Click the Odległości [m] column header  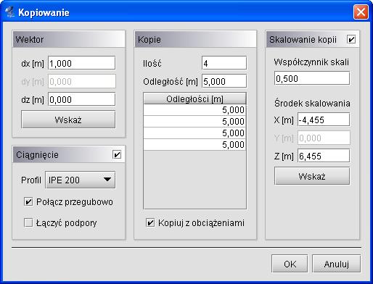pos(194,99)
